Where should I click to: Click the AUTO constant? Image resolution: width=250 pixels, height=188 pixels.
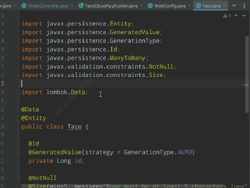pos(185,152)
